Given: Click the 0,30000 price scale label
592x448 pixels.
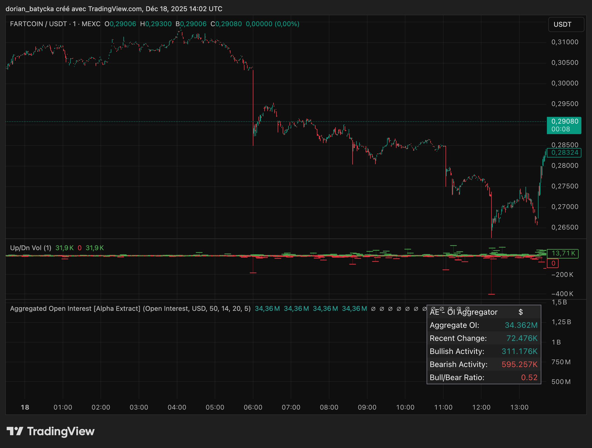Looking at the screenshot, I should (565, 83).
